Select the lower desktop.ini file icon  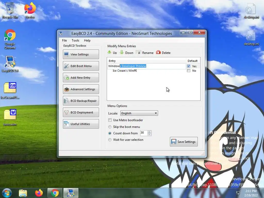coord(251,38)
